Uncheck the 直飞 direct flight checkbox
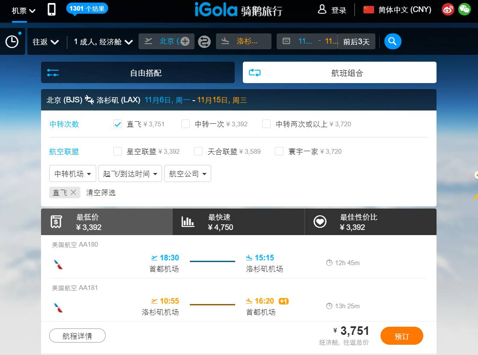 tap(118, 124)
